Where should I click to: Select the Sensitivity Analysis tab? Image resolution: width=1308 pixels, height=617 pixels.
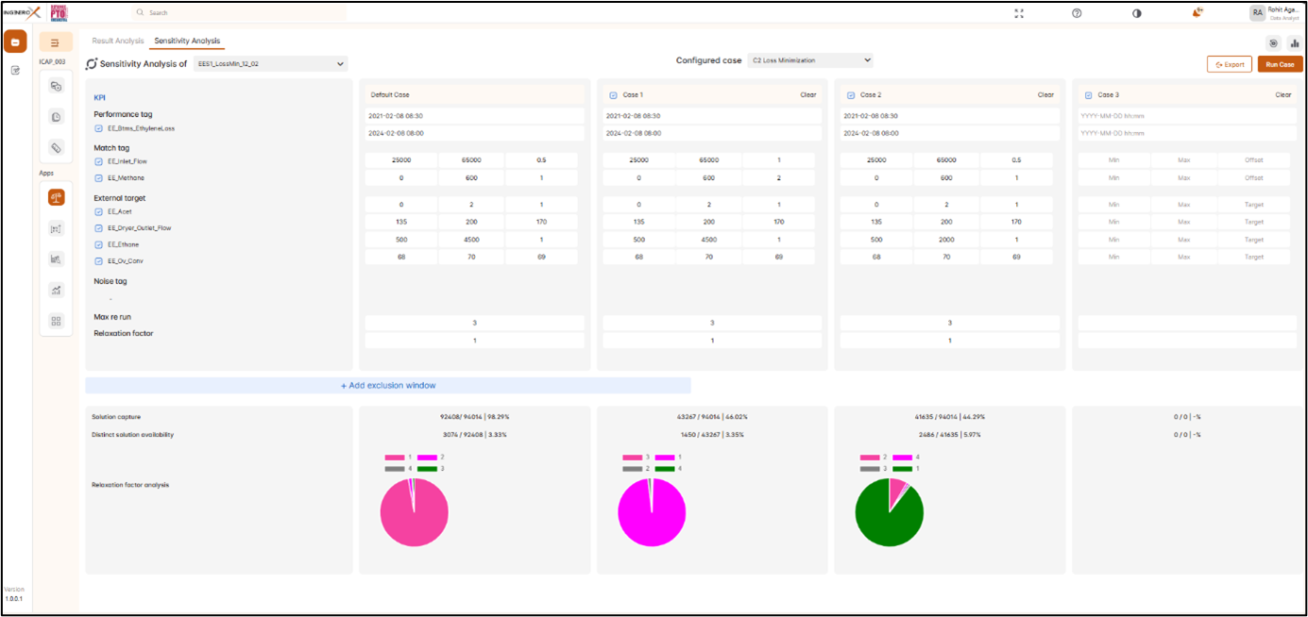(187, 41)
